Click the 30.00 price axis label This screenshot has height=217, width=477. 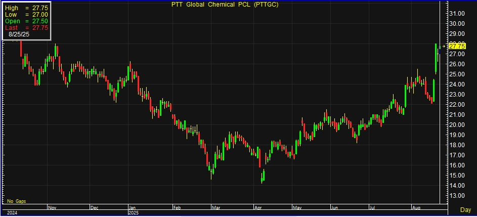(457, 23)
